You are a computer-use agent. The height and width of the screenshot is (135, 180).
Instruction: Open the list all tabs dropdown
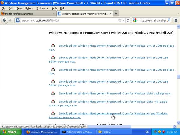point(178,13)
